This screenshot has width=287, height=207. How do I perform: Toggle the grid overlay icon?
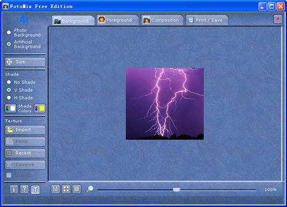(x=76, y=189)
